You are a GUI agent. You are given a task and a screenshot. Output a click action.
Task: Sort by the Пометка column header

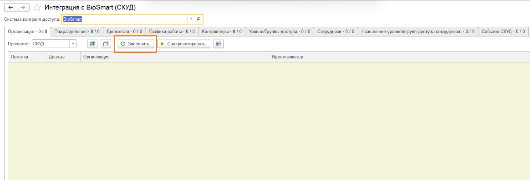pyautogui.click(x=27, y=57)
